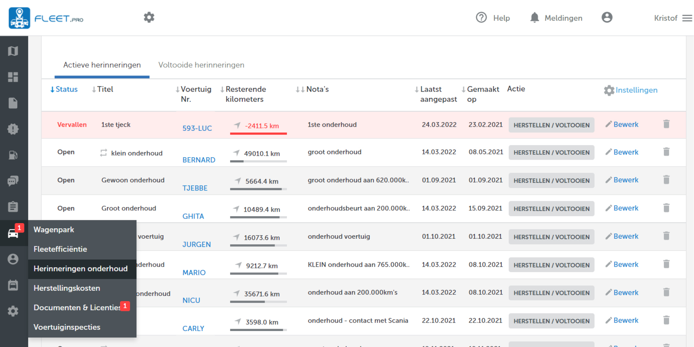The height and width of the screenshot is (347, 694).
Task: Click the dashboard grid sidebar icon
Action: click(x=13, y=77)
